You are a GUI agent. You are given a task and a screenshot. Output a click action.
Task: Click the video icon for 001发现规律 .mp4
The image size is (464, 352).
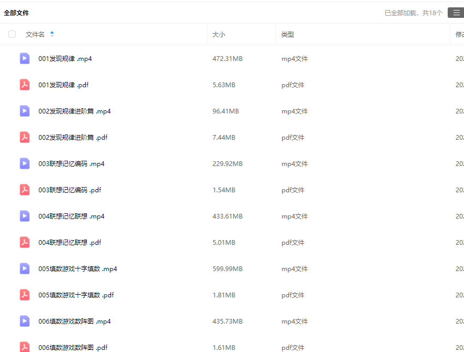(x=25, y=58)
